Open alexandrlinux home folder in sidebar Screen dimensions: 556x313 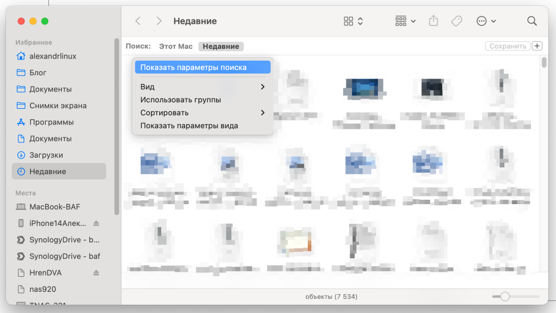point(59,56)
